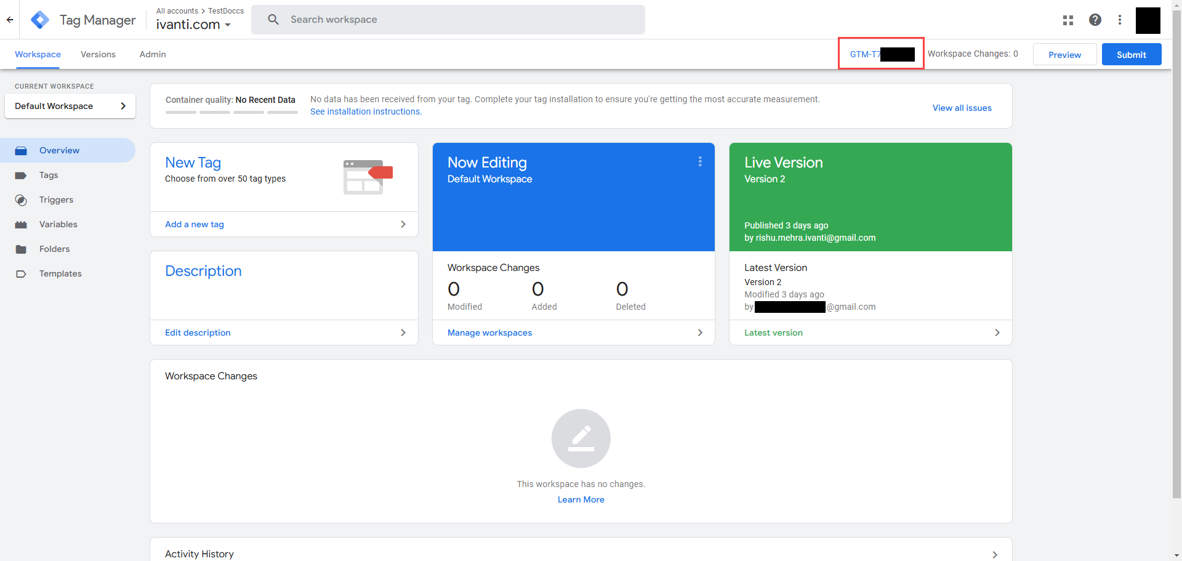Open Tags in the sidebar

pyautogui.click(x=49, y=175)
